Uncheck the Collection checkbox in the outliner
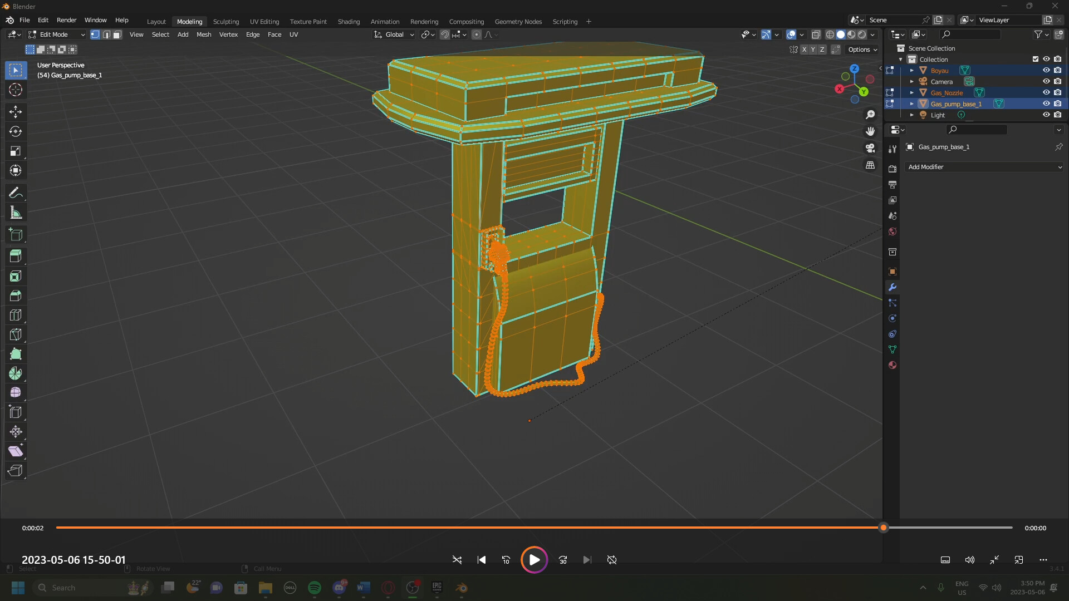This screenshot has width=1069, height=601. 1035,58
